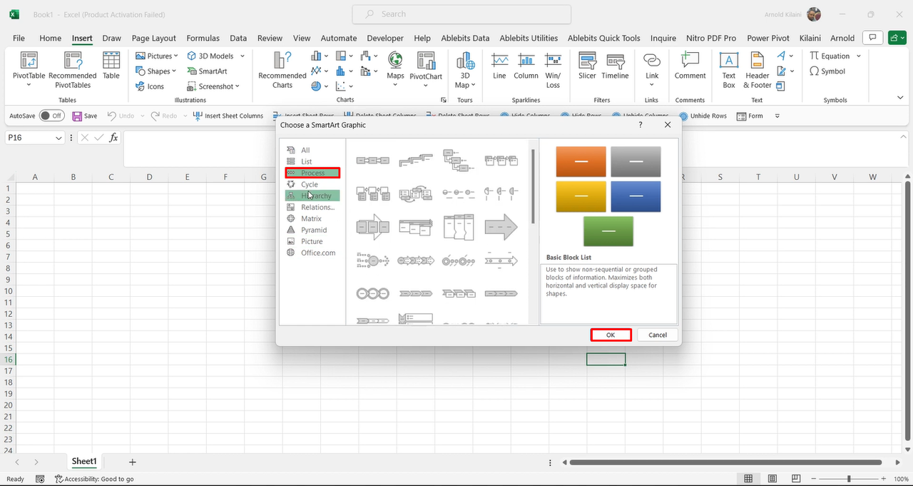Expand the Screenshot dropdown
The height and width of the screenshot is (486, 913).
point(237,86)
